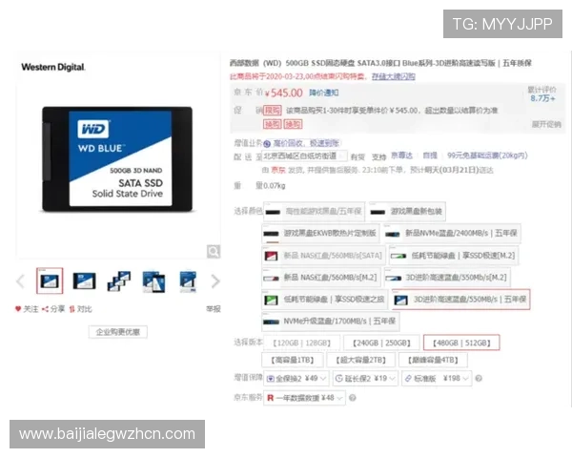Viewport: 572px width, 458px height.
Task: Select 【高容量1TB】 version
Action: tap(293, 360)
